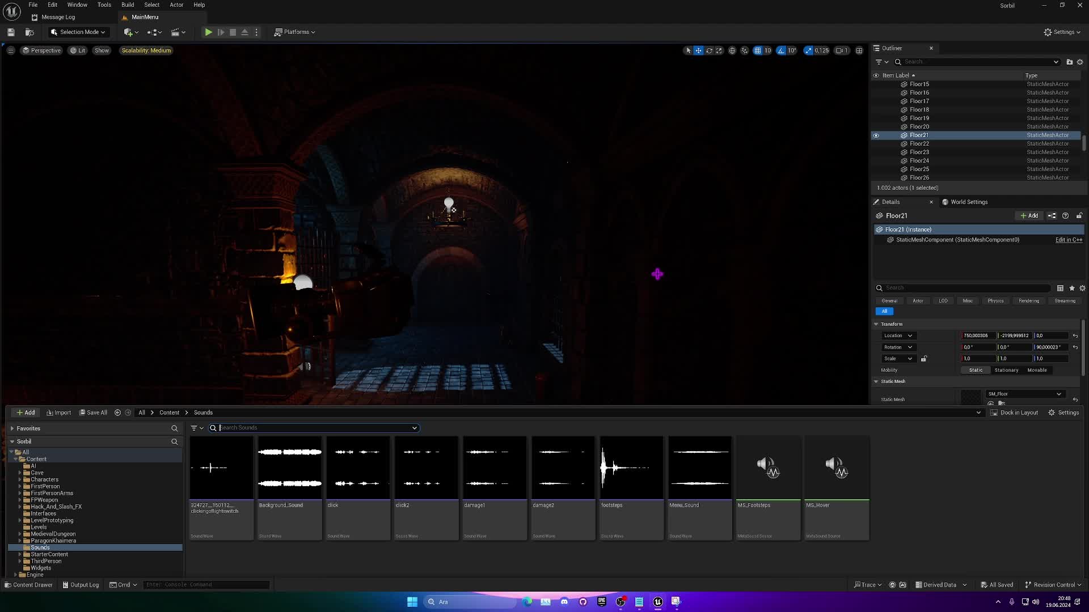Choose the select objects cursor tool

(688, 50)
